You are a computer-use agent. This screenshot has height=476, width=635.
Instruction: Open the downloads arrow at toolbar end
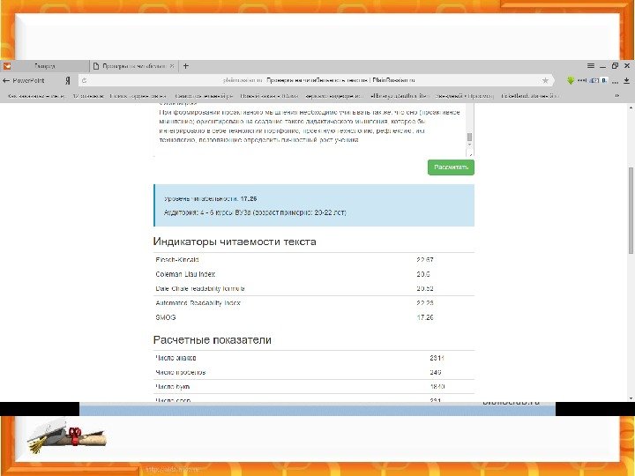626,80
